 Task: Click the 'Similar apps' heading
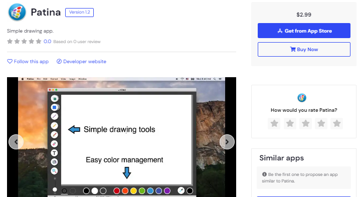point(282,158)
